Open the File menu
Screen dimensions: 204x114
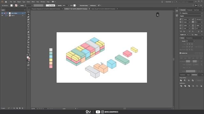[11, 2]
